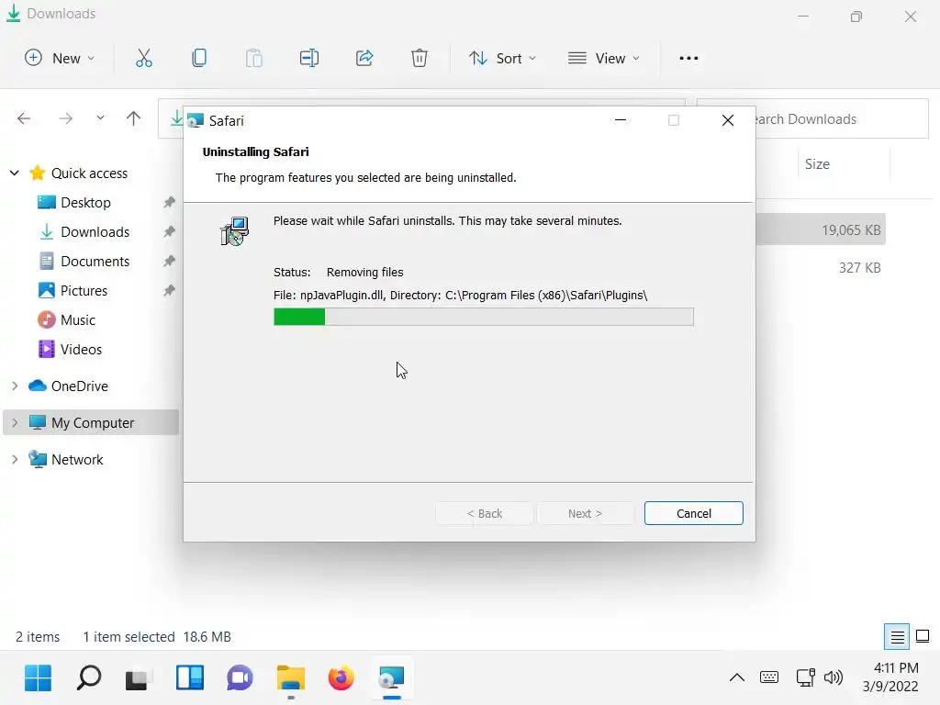Click the Paste clipboard icon
Viewport: 940px width, 705px height.
[254, 58]
